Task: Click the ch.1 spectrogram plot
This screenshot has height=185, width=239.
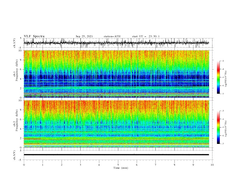Action: [116, 74]
